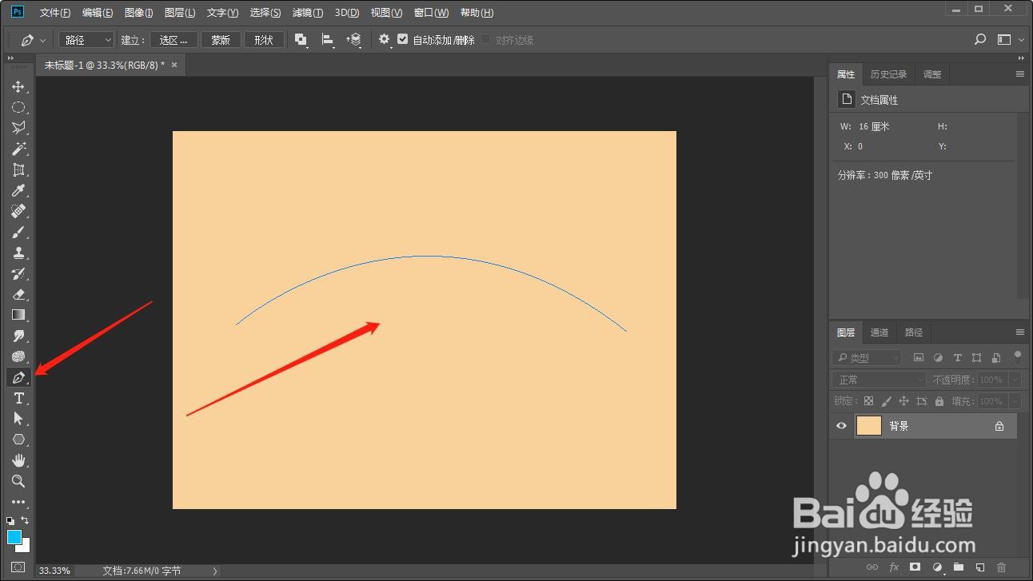Screen dimensions: 1033x581
Task: Select the Path Selection tool
Action: click(18, 419)
